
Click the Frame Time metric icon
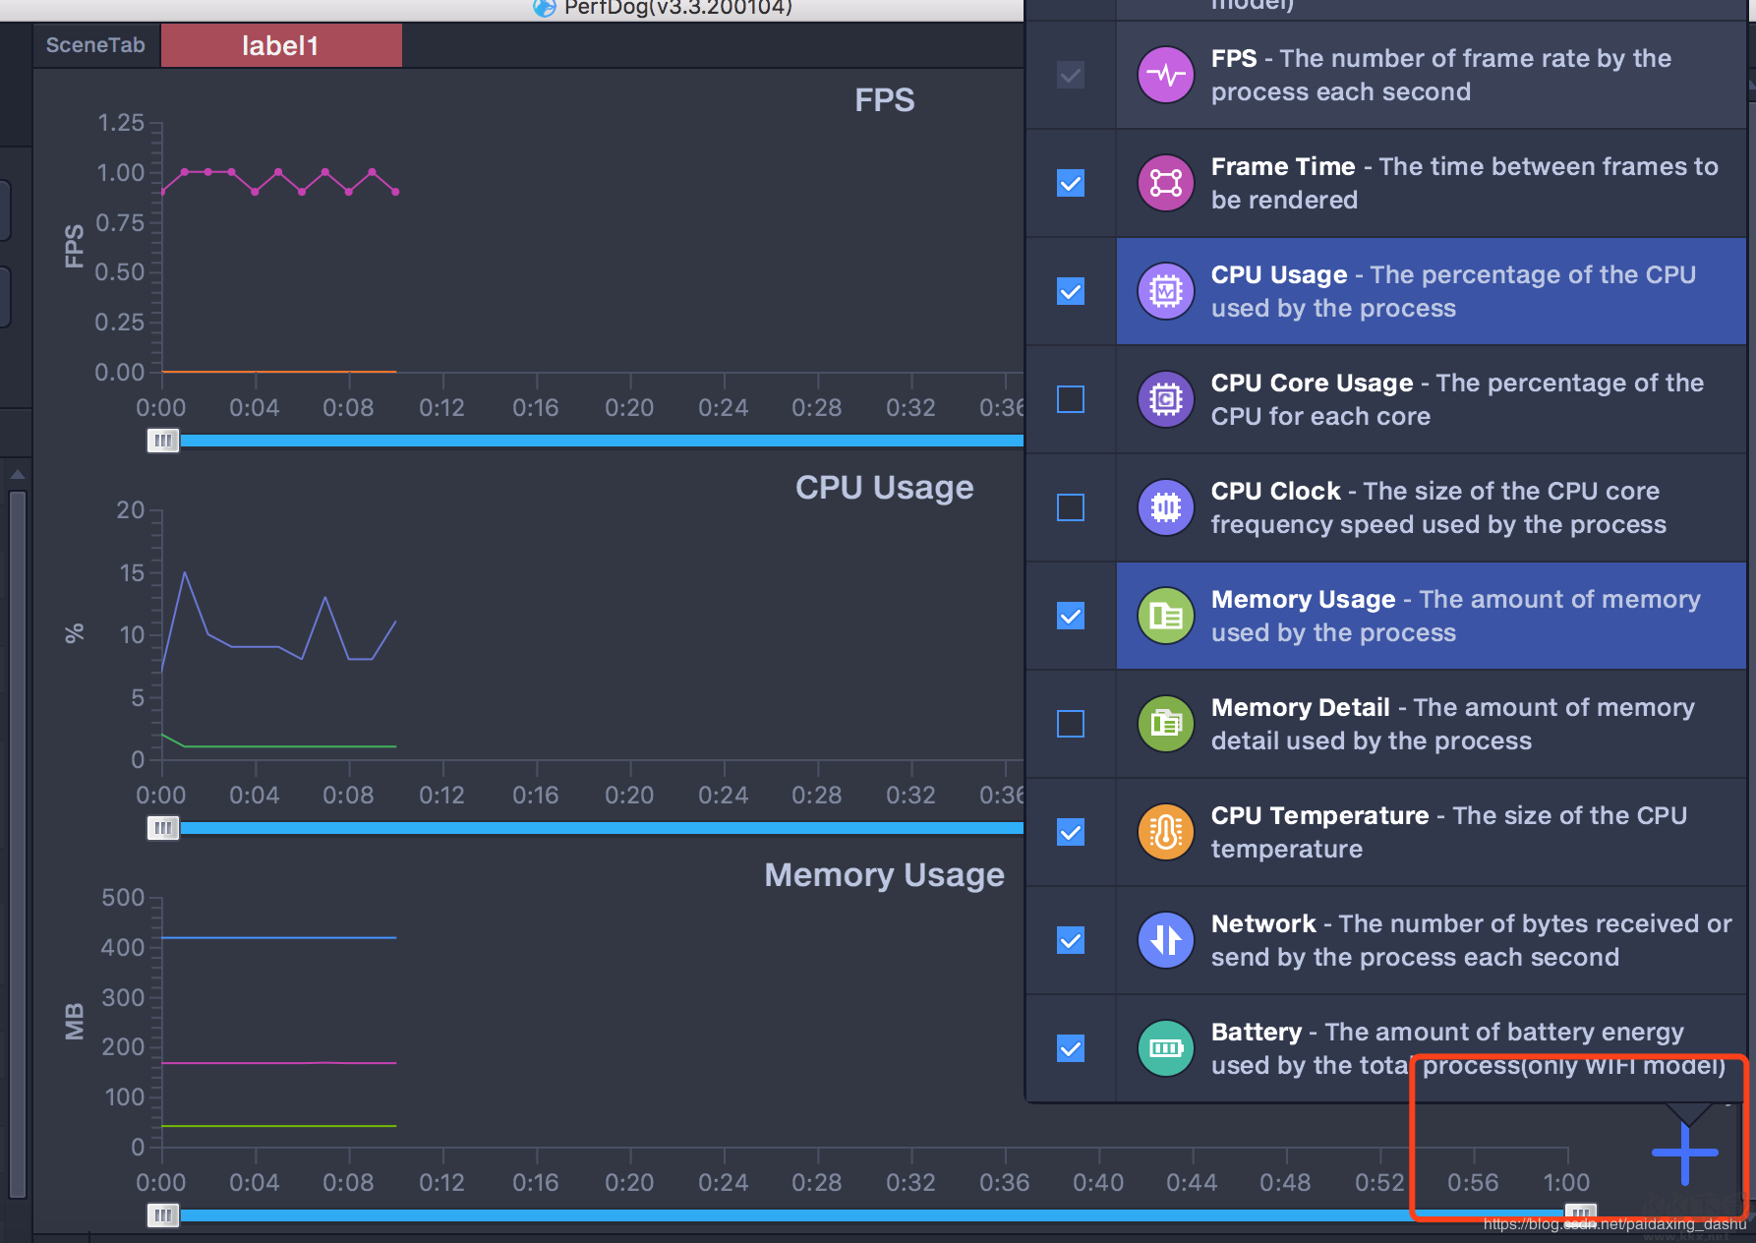tap(1166, 183)
